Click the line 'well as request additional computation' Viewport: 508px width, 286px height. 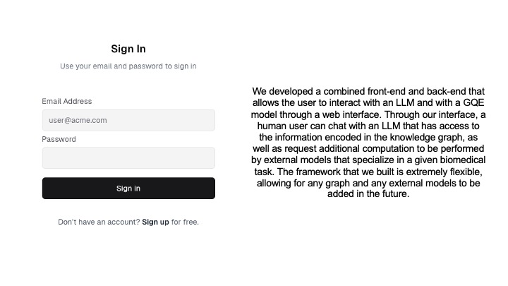click(368, 148)
